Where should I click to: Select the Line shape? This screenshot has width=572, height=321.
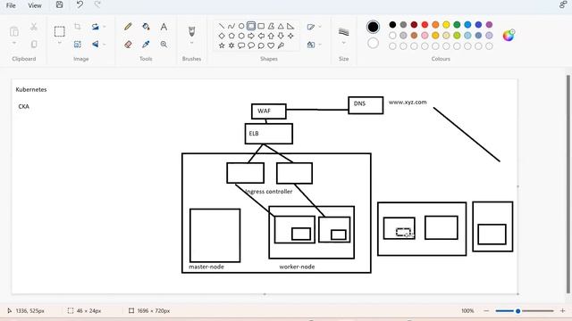[222, 26]
